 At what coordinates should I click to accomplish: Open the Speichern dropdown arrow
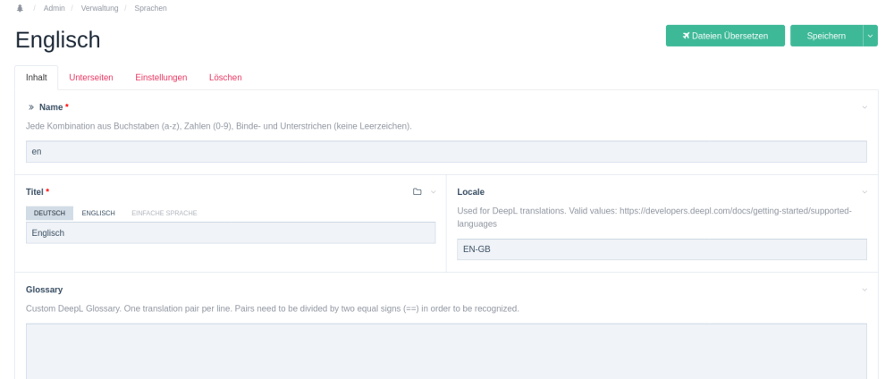point(870,35)
